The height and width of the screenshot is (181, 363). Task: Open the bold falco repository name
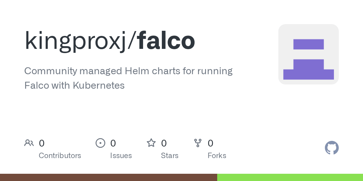pyautogui.click(x=166, y=41)
